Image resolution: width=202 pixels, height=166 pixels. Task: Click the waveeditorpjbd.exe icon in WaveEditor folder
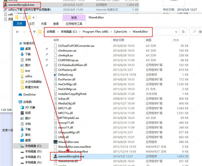point(56,156)
